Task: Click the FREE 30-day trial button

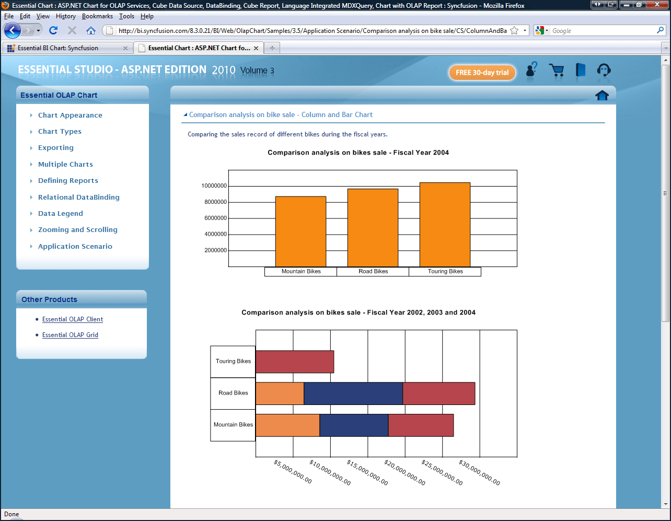Action: pos(481,73)
